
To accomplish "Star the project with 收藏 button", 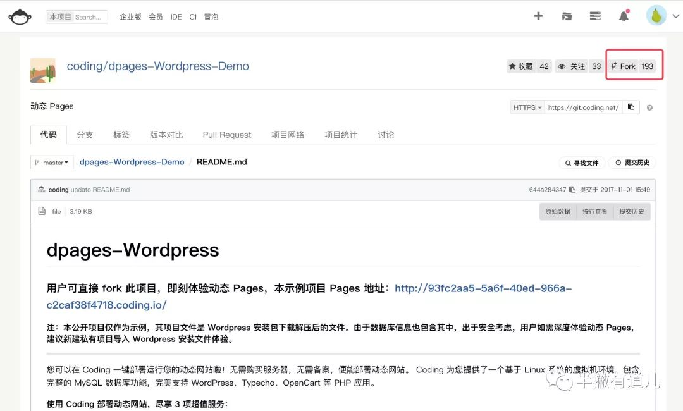I will (x=521, y=66).
